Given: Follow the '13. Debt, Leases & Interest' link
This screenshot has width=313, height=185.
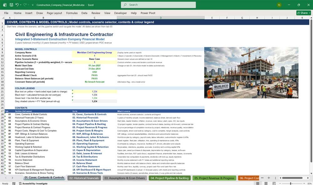Looking at the screenshot, I should (x=87, y=153).
